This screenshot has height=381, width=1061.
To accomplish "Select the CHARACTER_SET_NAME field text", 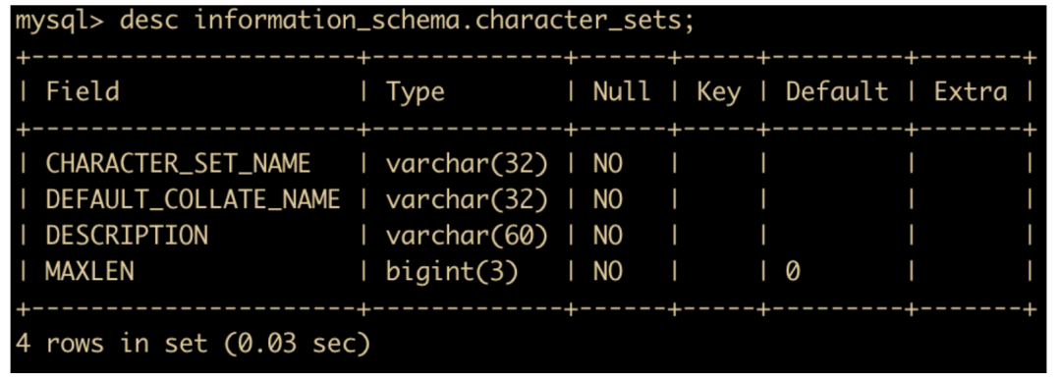I will pos(178,164).
